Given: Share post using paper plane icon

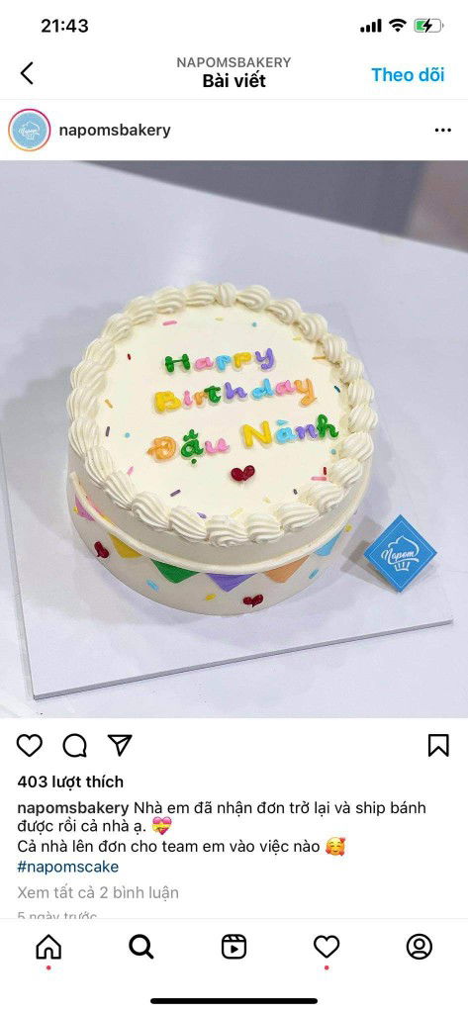Looking at the screenshot, I should [120, 745].
